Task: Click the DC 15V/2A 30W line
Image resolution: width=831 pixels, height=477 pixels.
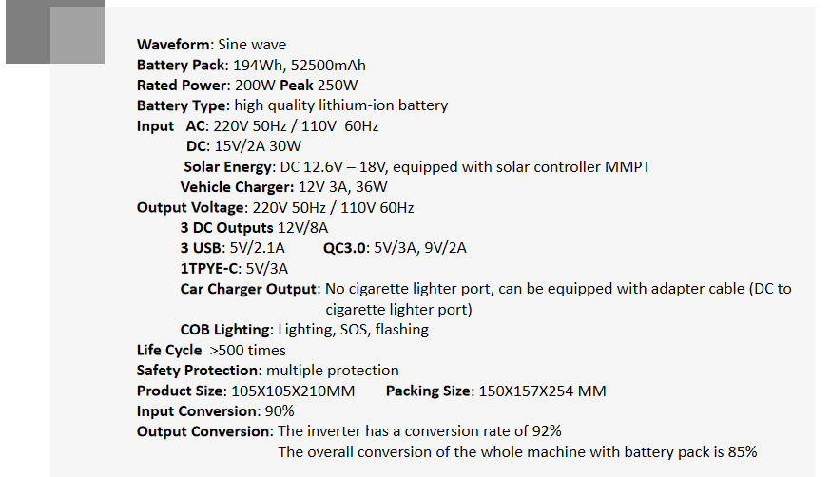Action: coord(243,146)
